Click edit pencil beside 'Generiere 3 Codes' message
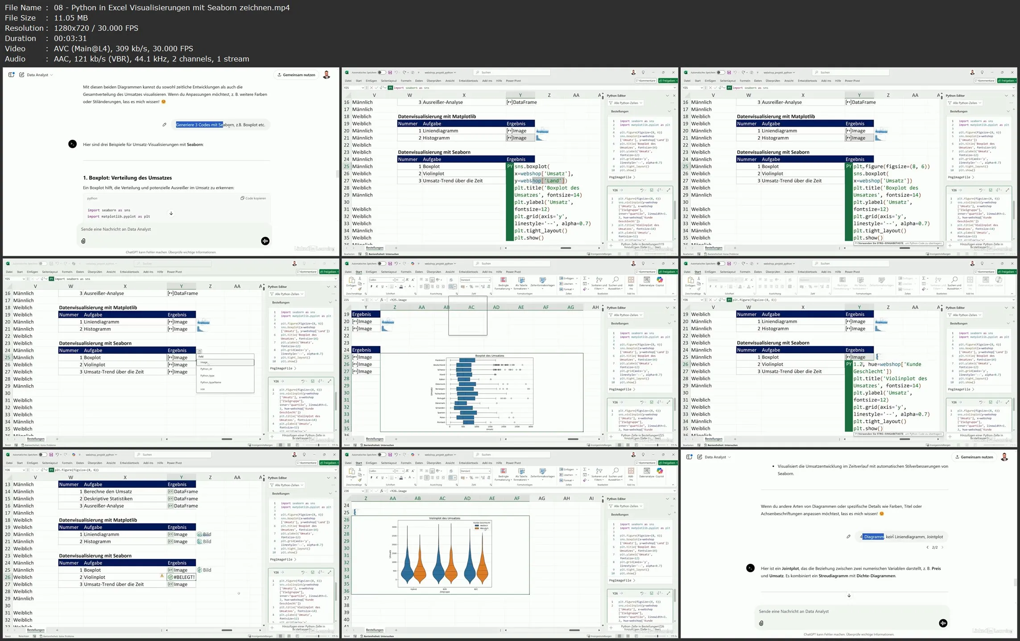This screenshot has width=1020, height=641. [x=164, y=125]
